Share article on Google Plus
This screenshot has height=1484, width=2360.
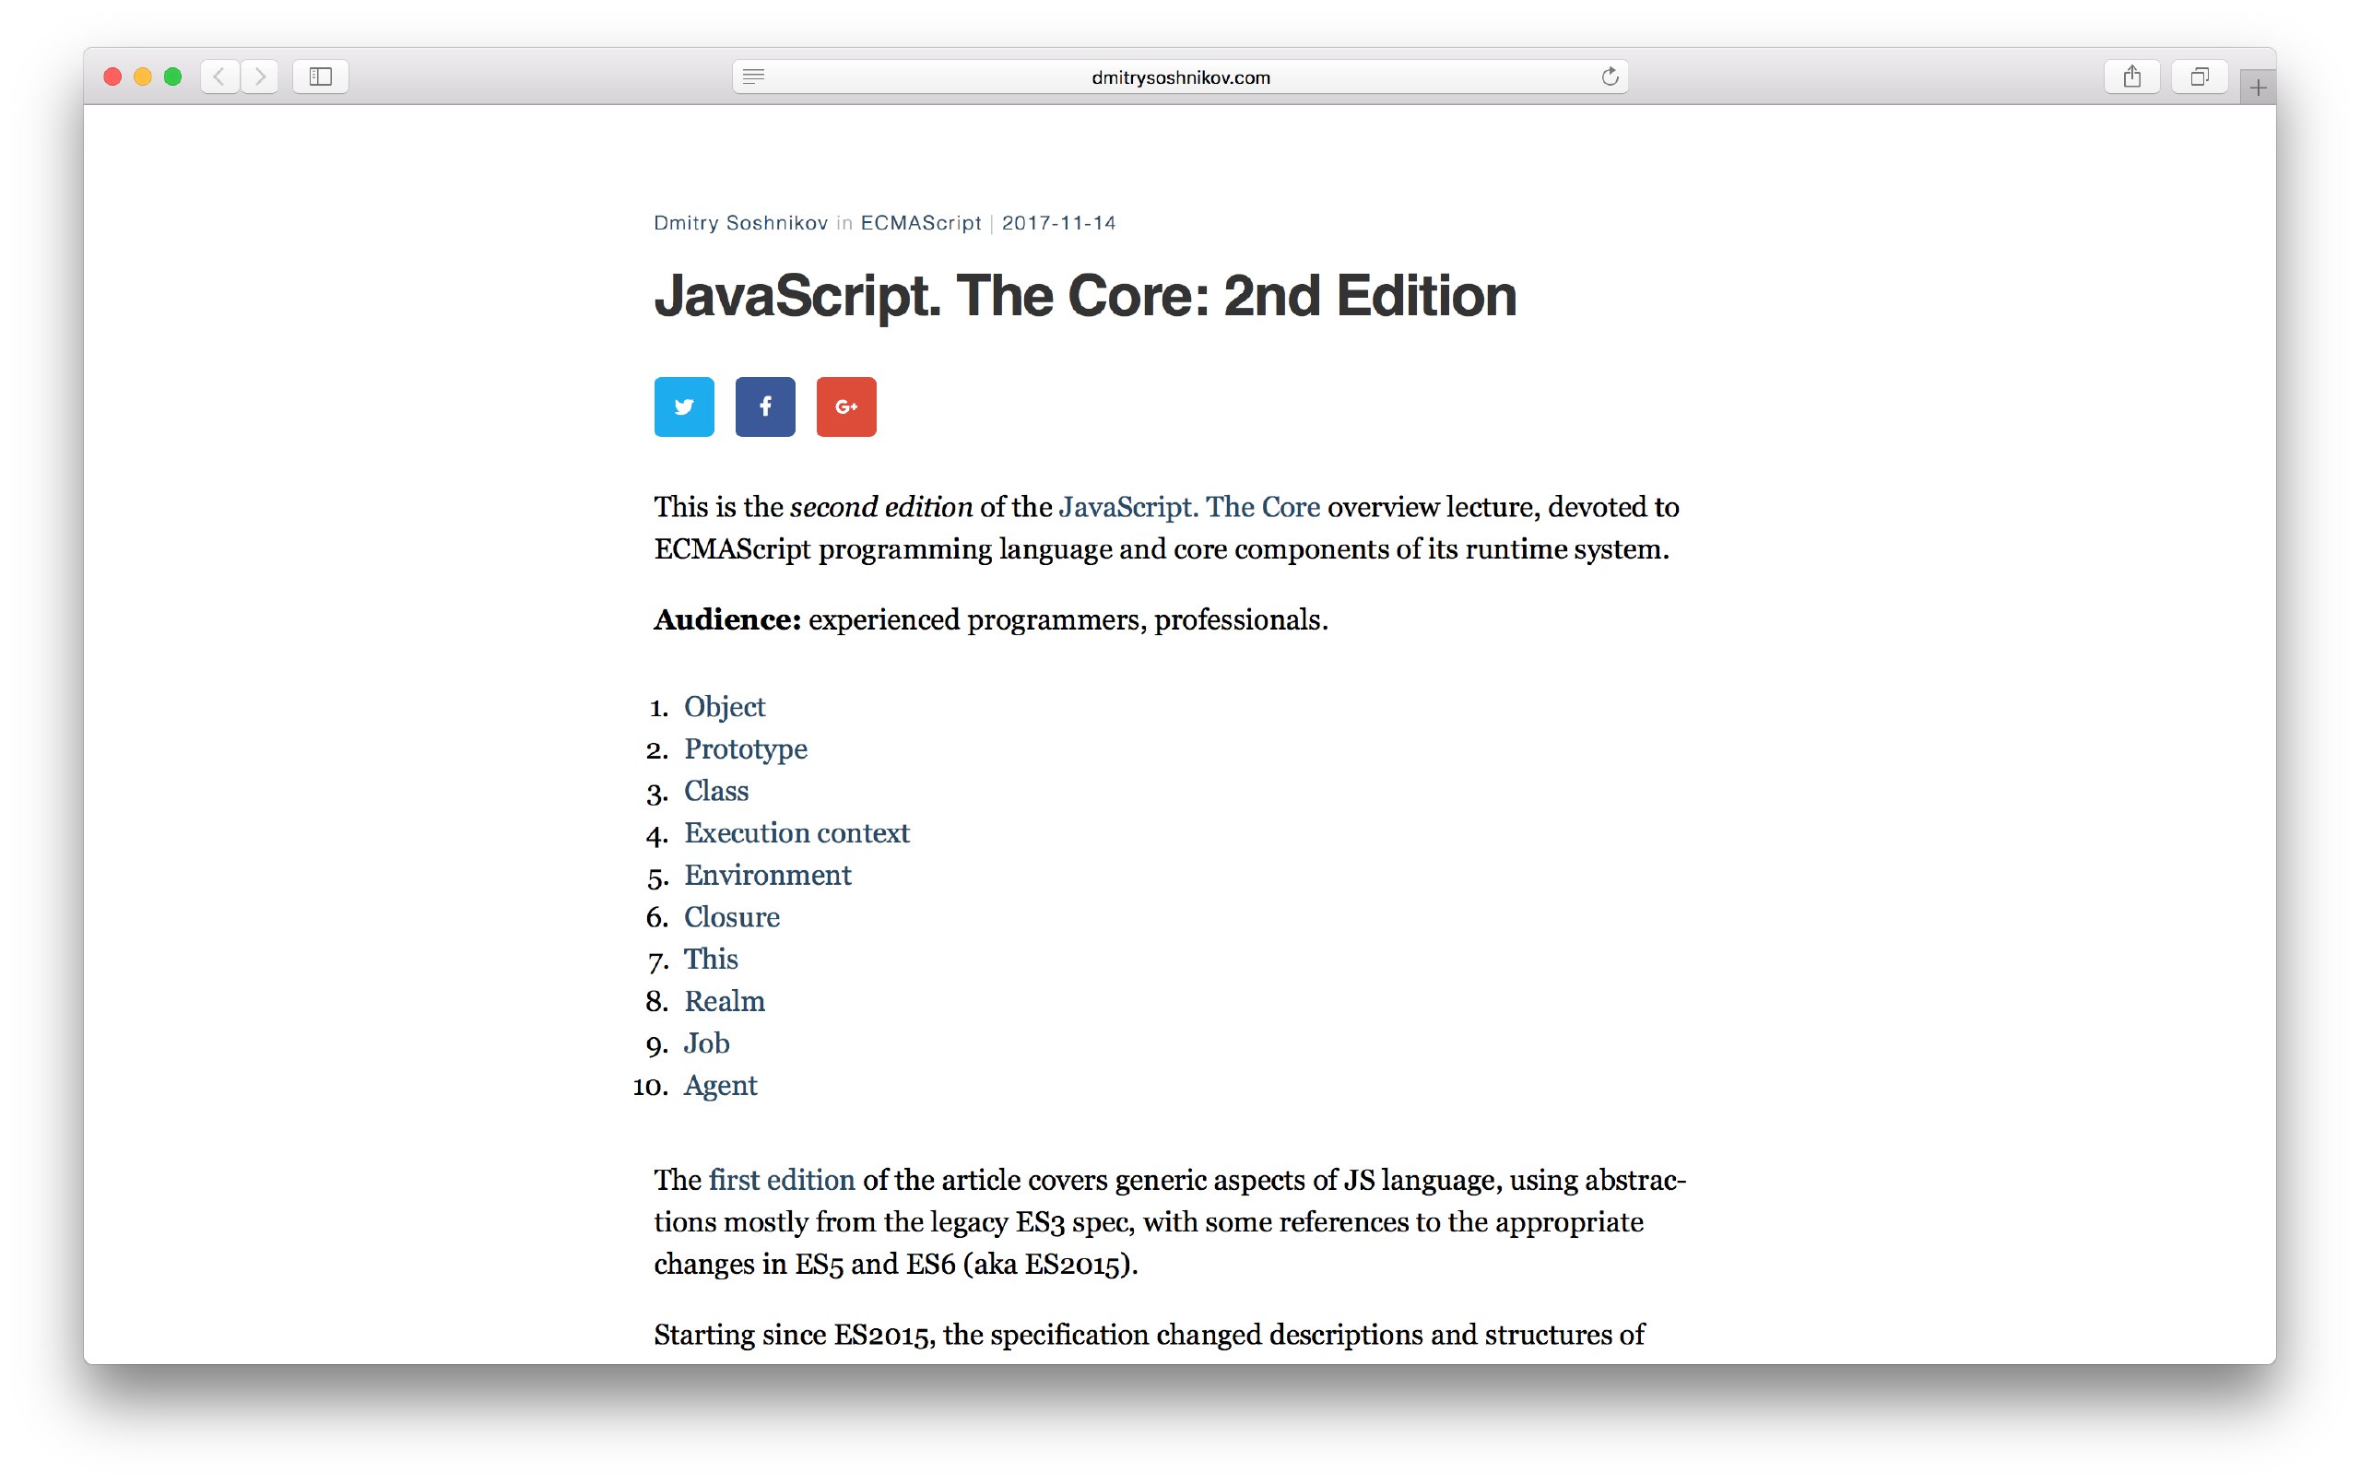[x=845, y=406]
